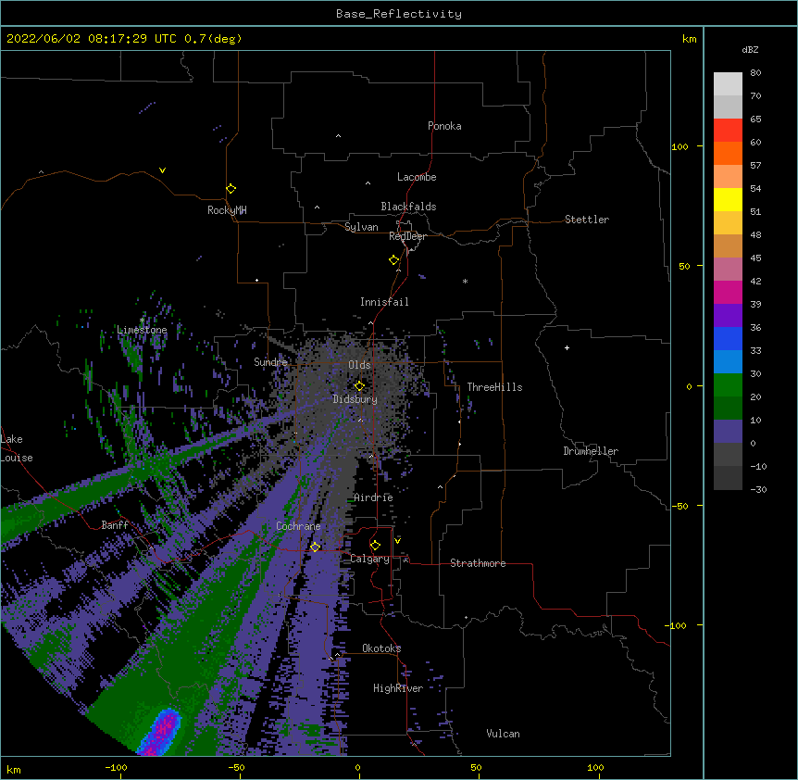The image size is (798, 780).
Task: Click the yellow V marker right of Calgary
Action: (x=397, y=541)
